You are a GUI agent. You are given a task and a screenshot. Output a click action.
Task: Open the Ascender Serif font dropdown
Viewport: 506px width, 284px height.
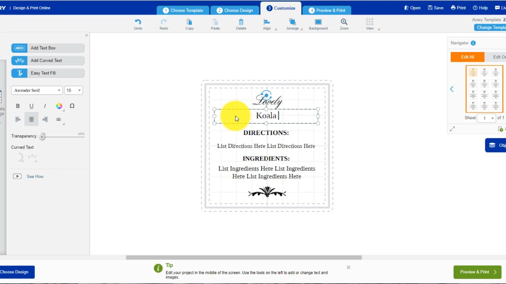[x=37, y=90]
